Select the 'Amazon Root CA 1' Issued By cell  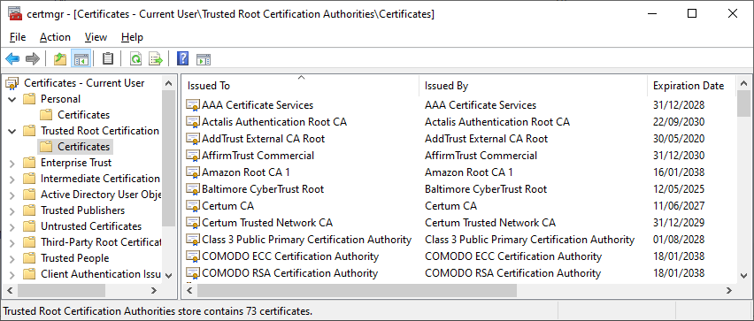click(469, 172)
